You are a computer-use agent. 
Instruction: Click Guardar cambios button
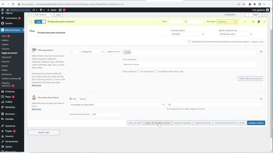256,123
